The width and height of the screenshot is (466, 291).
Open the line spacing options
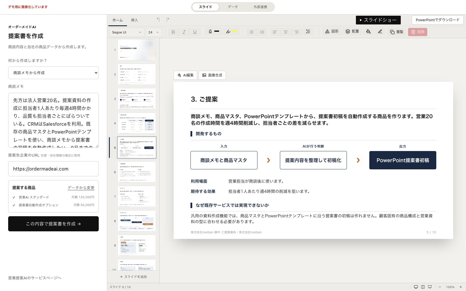308,32
